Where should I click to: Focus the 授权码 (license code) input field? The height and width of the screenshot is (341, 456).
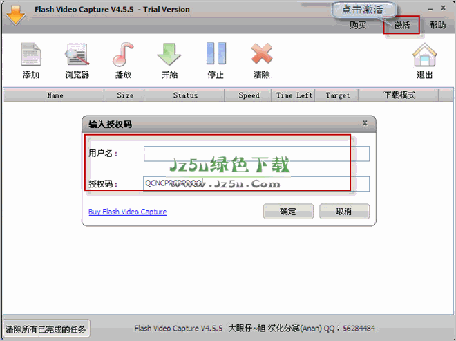click(256, 184)
